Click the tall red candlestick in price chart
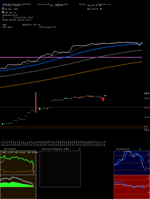150x199 pixels. click(x=36, y=103)
